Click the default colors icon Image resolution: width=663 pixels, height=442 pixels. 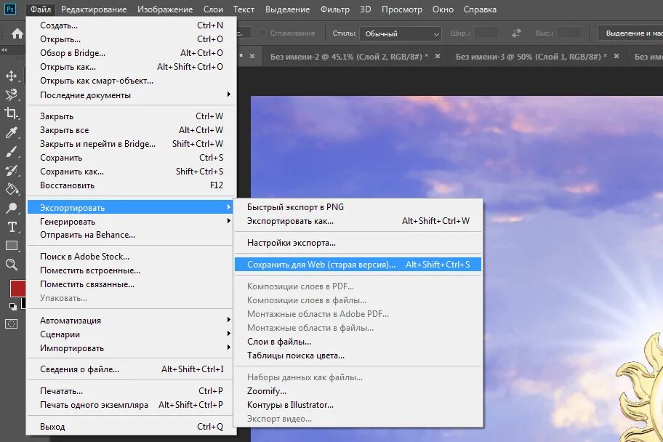click(x=13, y=307)
